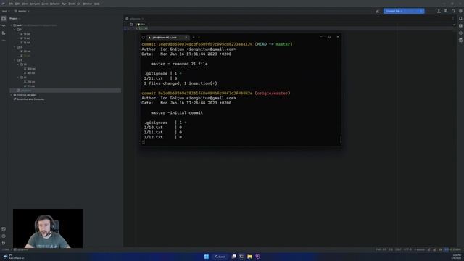Expand External Libraries node
The height and width of the screenshot is (261, 464).
coord(12,95)
